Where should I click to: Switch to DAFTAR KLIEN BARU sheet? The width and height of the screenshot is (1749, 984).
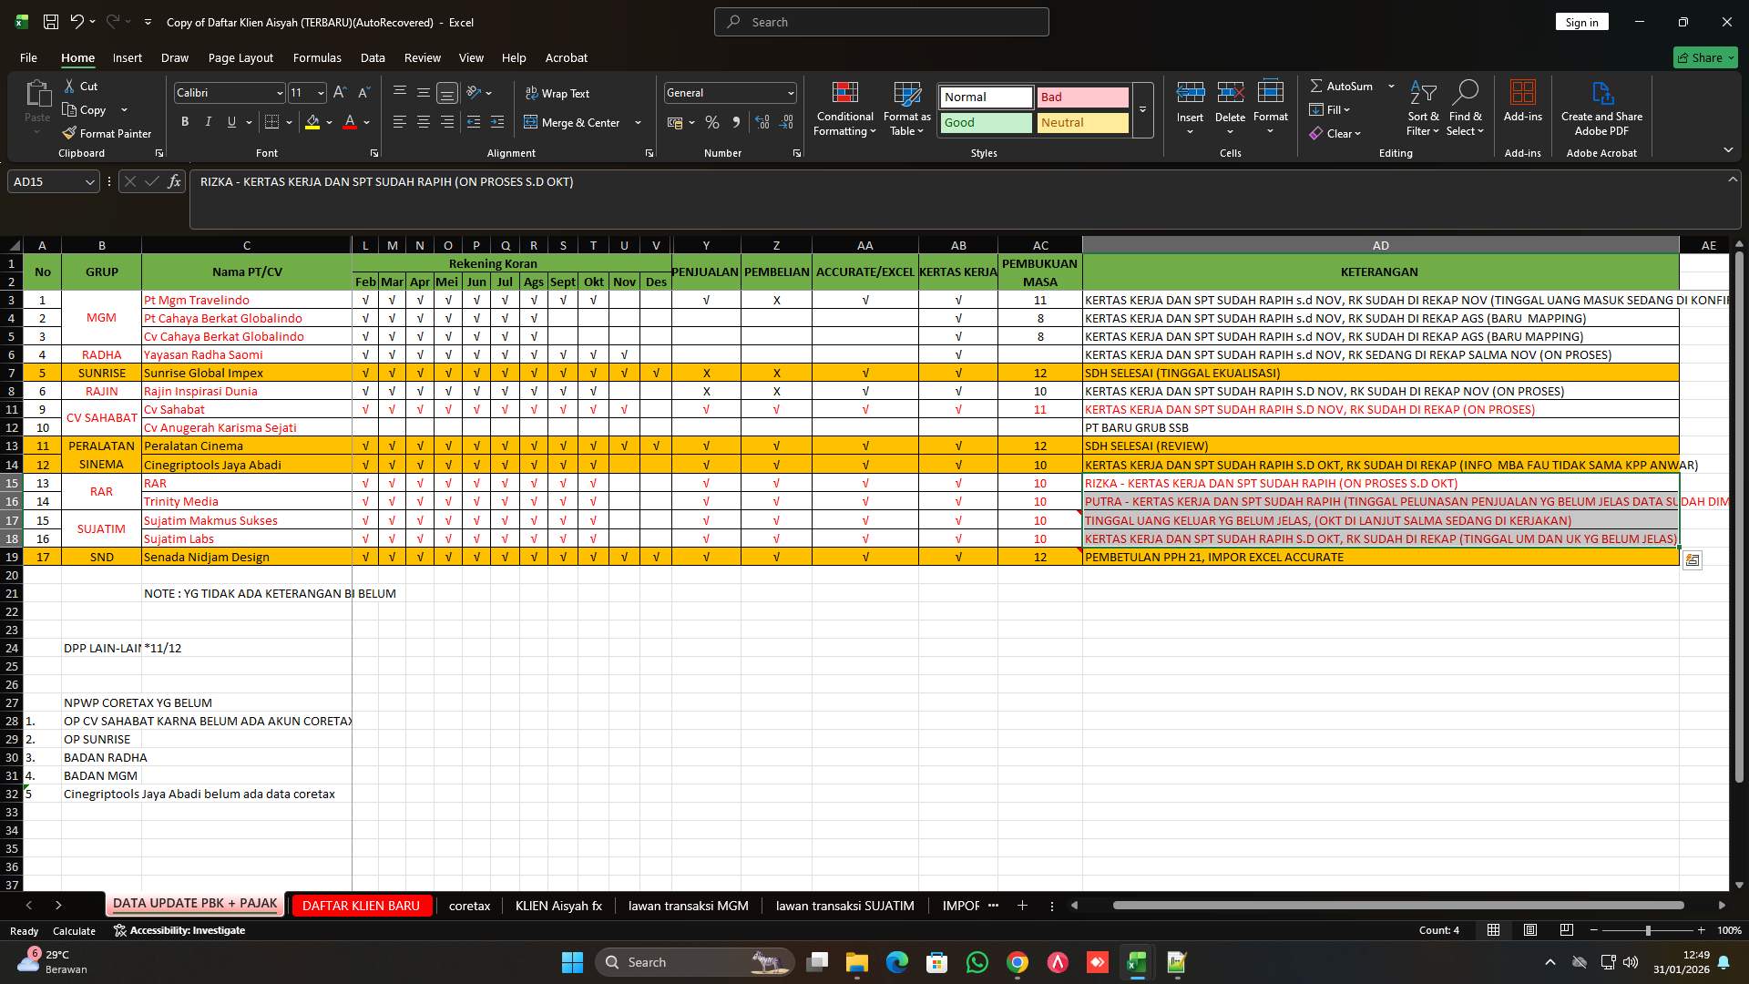click(361, 906)
